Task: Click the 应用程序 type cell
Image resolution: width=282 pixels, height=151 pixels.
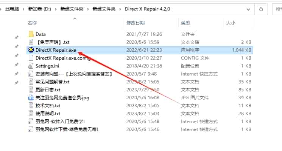Action: tap(190, 50)
